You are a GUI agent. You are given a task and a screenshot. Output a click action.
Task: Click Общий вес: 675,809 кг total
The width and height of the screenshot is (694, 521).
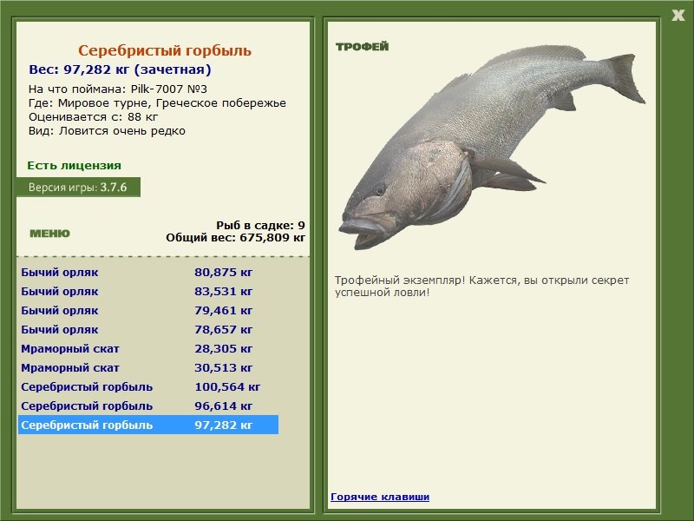(x=235, y=237)
